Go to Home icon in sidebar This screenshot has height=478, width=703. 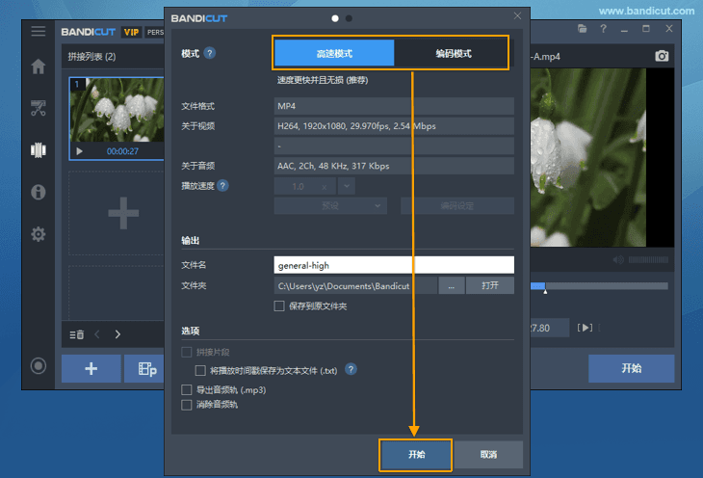pos(39,66)
